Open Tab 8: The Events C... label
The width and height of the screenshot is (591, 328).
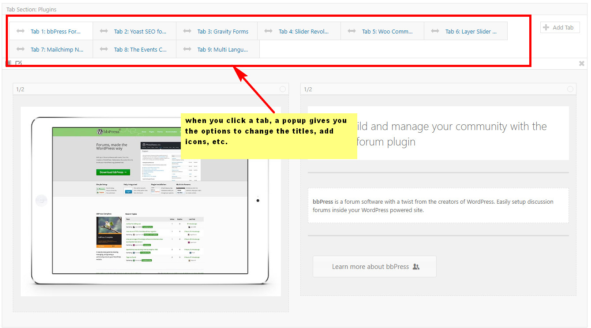[140, 49]
